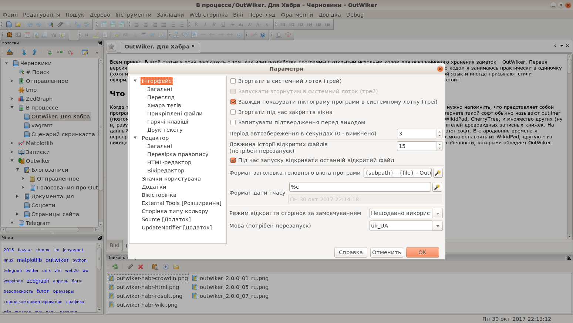Uncheck 'Завжди показувати піктограму програми' option

tap(233, 101)
